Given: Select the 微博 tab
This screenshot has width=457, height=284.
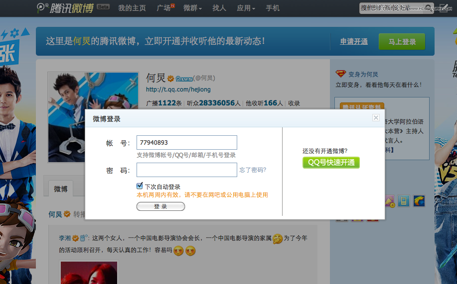Looking at the screenshot, I should [61, 189].
